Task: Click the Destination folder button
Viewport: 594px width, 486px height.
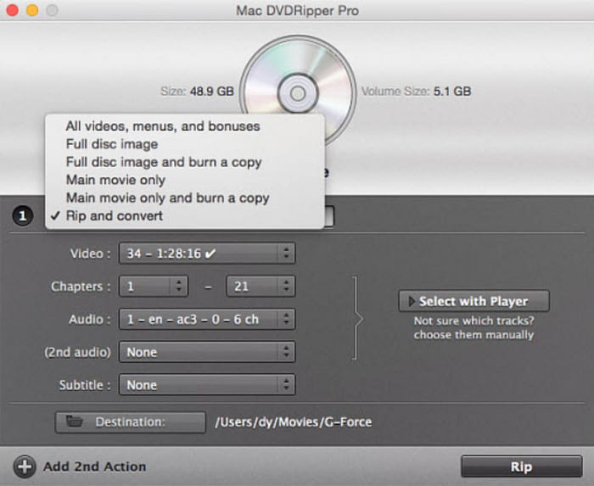Action: (131, 422)
